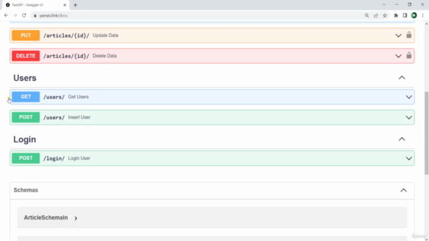Open the extensions puzzle icon
429x241 pixels.
pos(396,15)
